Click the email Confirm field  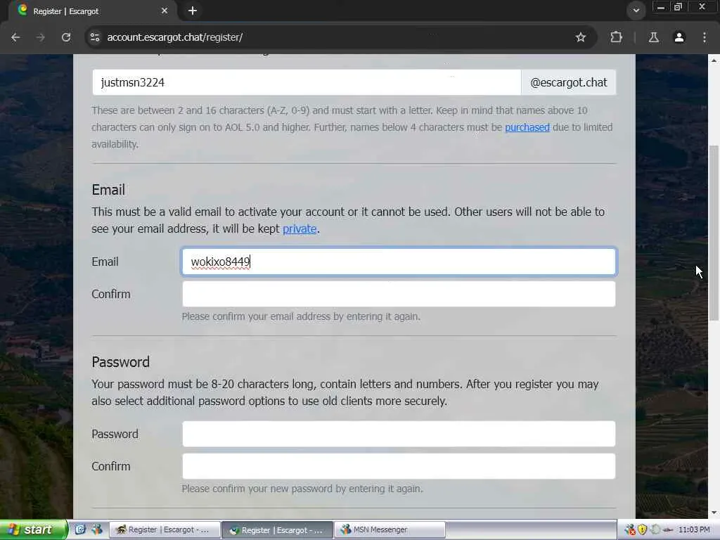(399, 294)
